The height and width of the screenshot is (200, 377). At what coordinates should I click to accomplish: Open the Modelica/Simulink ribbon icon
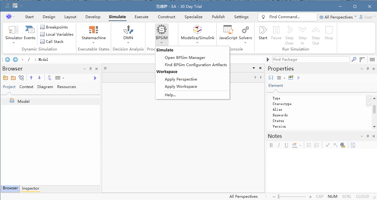(x=197, y=30)
